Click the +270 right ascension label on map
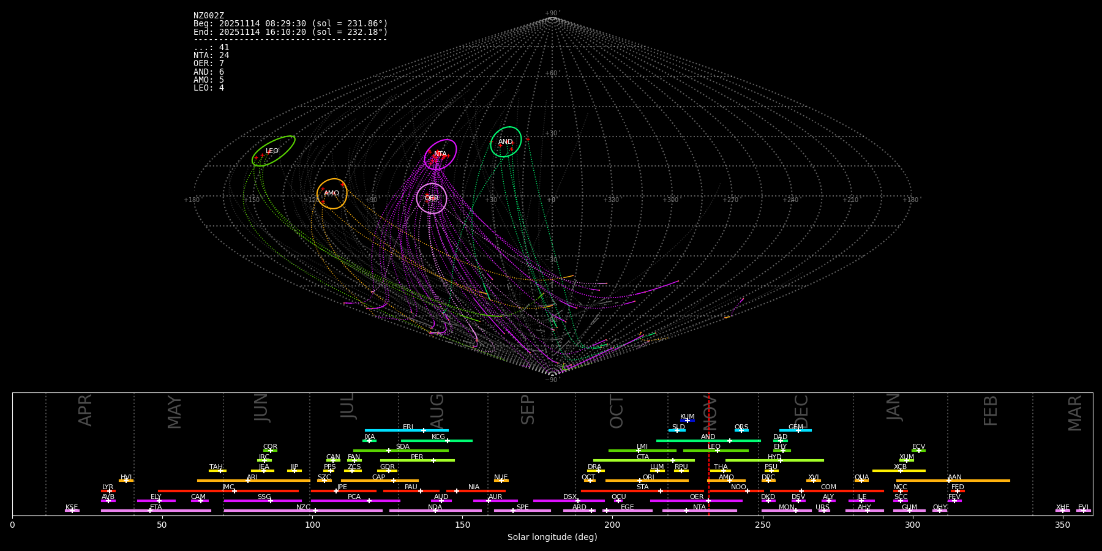Screen dimensions: 1102x551 [x=730, y=200]
